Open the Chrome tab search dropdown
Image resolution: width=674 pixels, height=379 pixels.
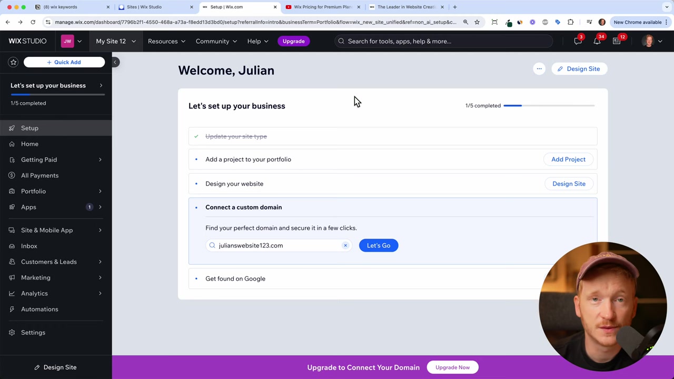[x=667, y=7]
